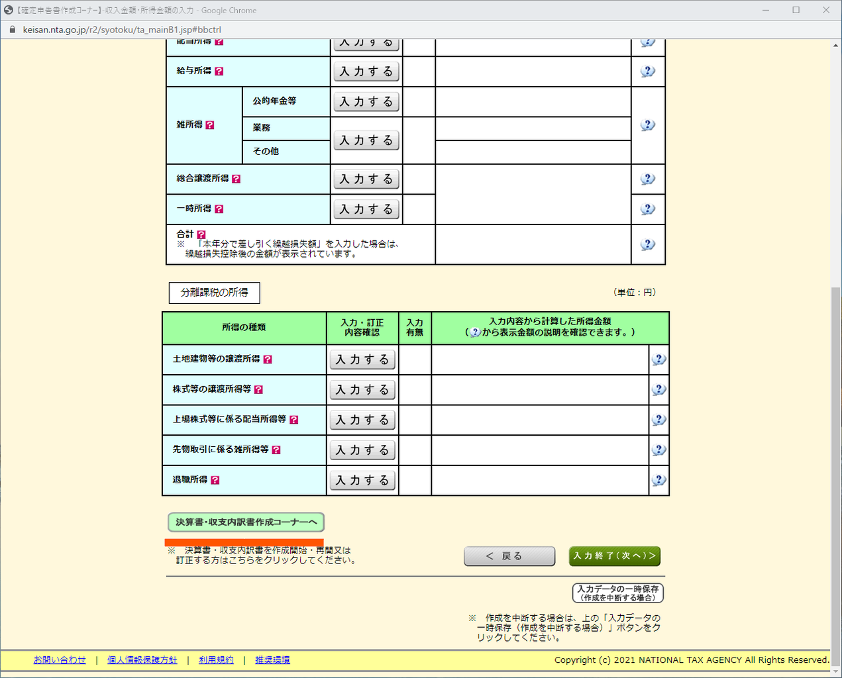Viewport: 842px width, 678px height.
Task: Click 入力する button for 株式等の譲渡所得等
Action: (x=362, y=390)
